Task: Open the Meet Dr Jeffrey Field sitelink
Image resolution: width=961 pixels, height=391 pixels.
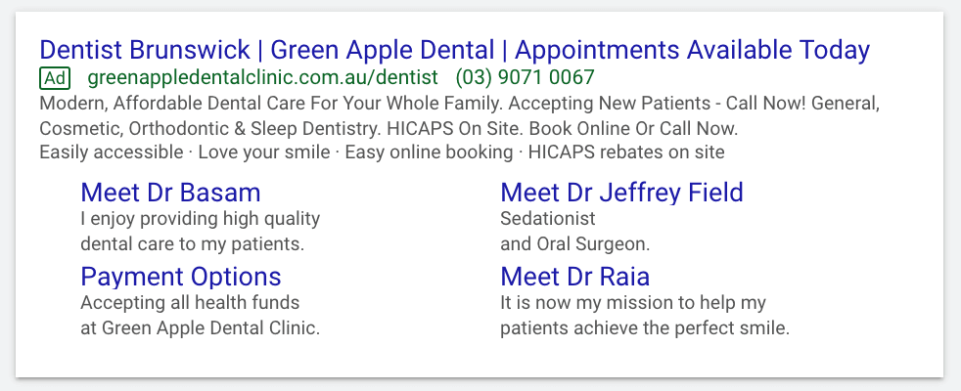Action: click(x=621, y=193)
